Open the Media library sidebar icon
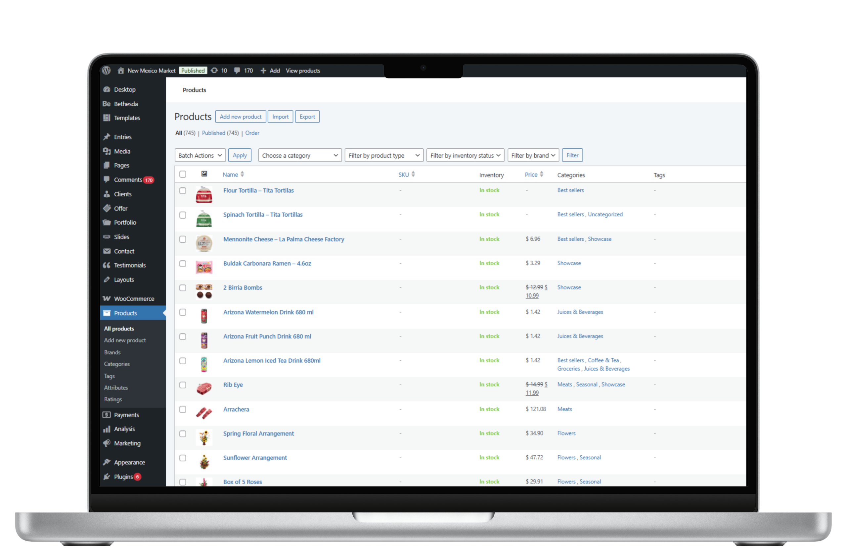The image size is (847, 551). pyautogui.click(x=107, y=151)
